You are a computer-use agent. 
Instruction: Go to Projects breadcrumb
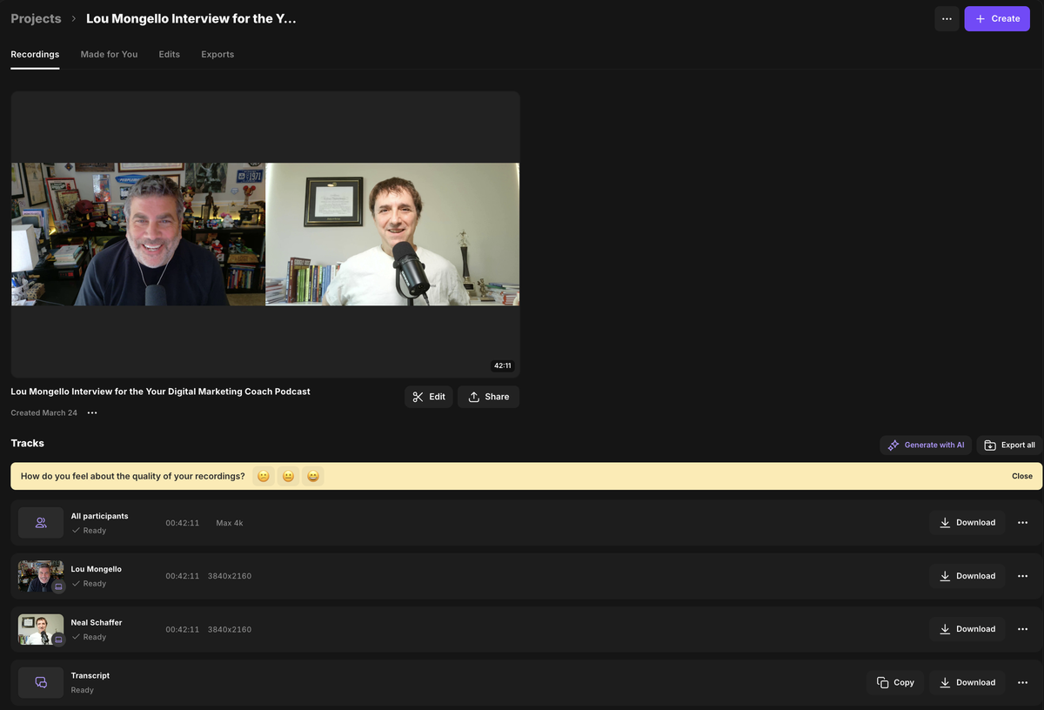click(x=36, y=18)
